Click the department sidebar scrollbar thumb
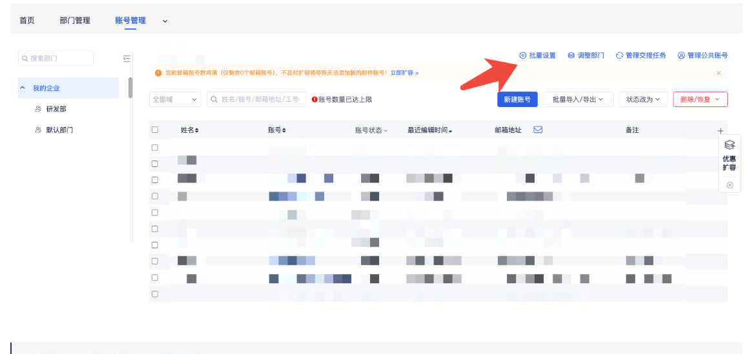This screenshot has width=755, height=354. 130,88
